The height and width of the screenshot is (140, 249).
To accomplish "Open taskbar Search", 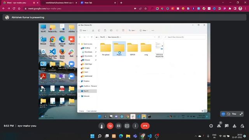I will coord(100,136).
